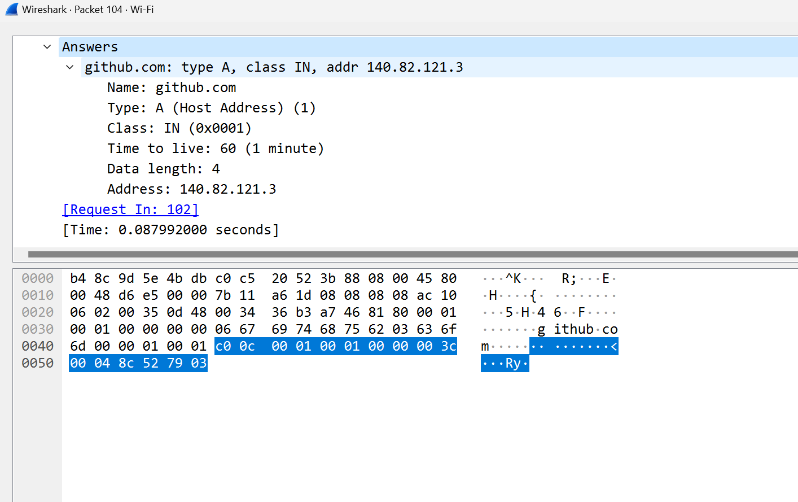Screen dimensions: 798x502
Task: Collapse the github.com type A record
Action: (x=70, y=67)
